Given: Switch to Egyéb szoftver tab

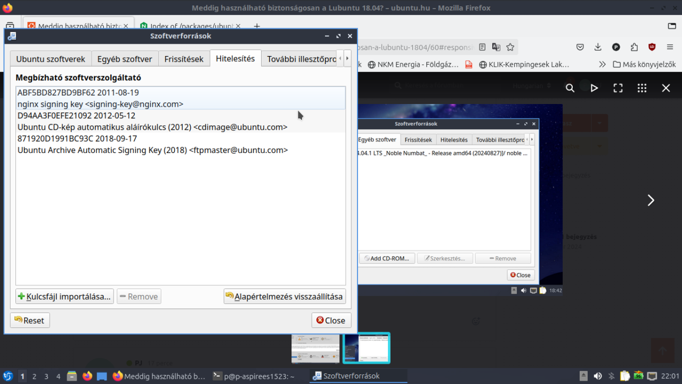Looking at the screenshot, I should point(125,59).
